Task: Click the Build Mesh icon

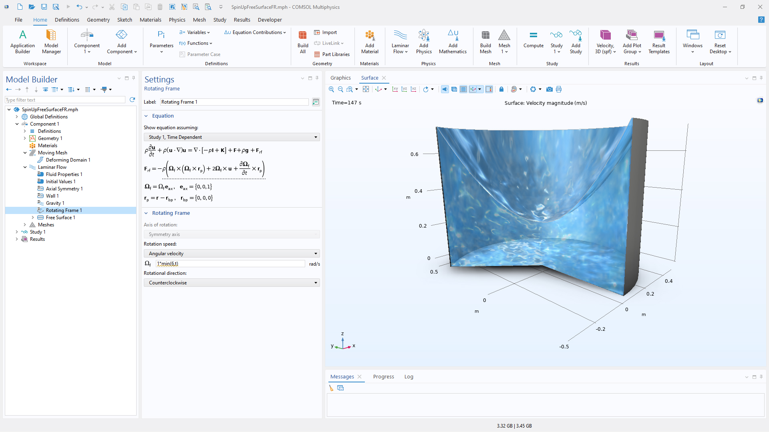Action: point(485,42)
